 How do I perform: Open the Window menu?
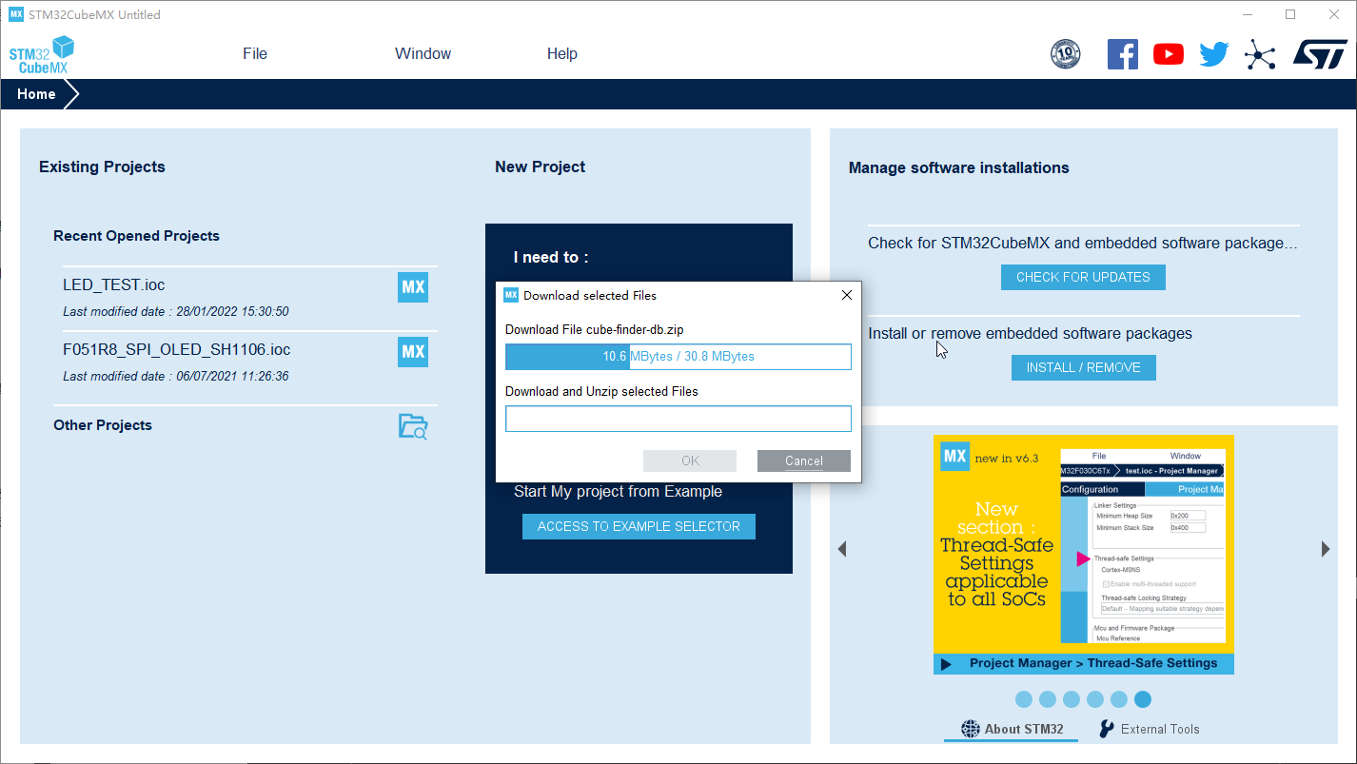coord(423,54)
